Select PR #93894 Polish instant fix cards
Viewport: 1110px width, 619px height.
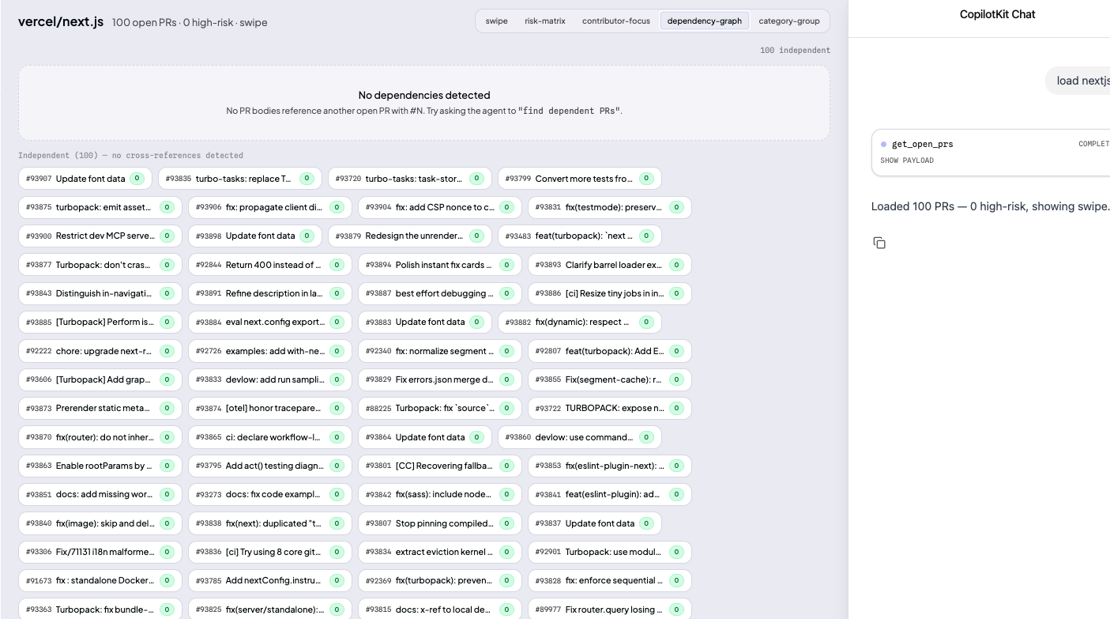pyautogui.click(x=440, y=265)
